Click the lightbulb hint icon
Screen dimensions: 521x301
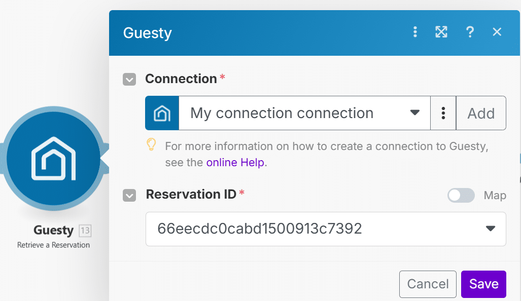point(151,145)
